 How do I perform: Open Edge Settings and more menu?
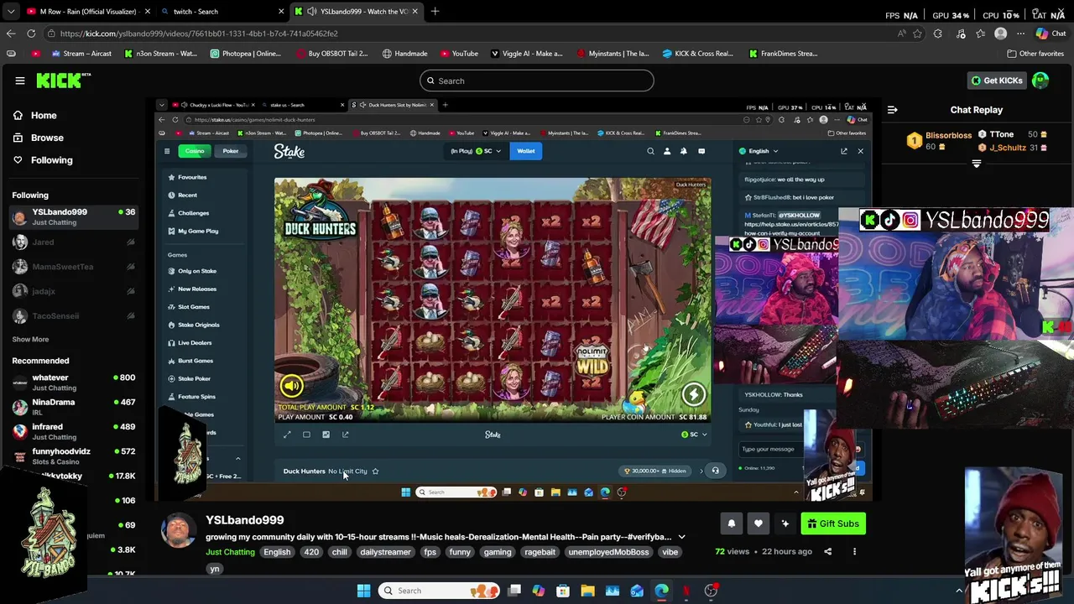point(1020,34)
